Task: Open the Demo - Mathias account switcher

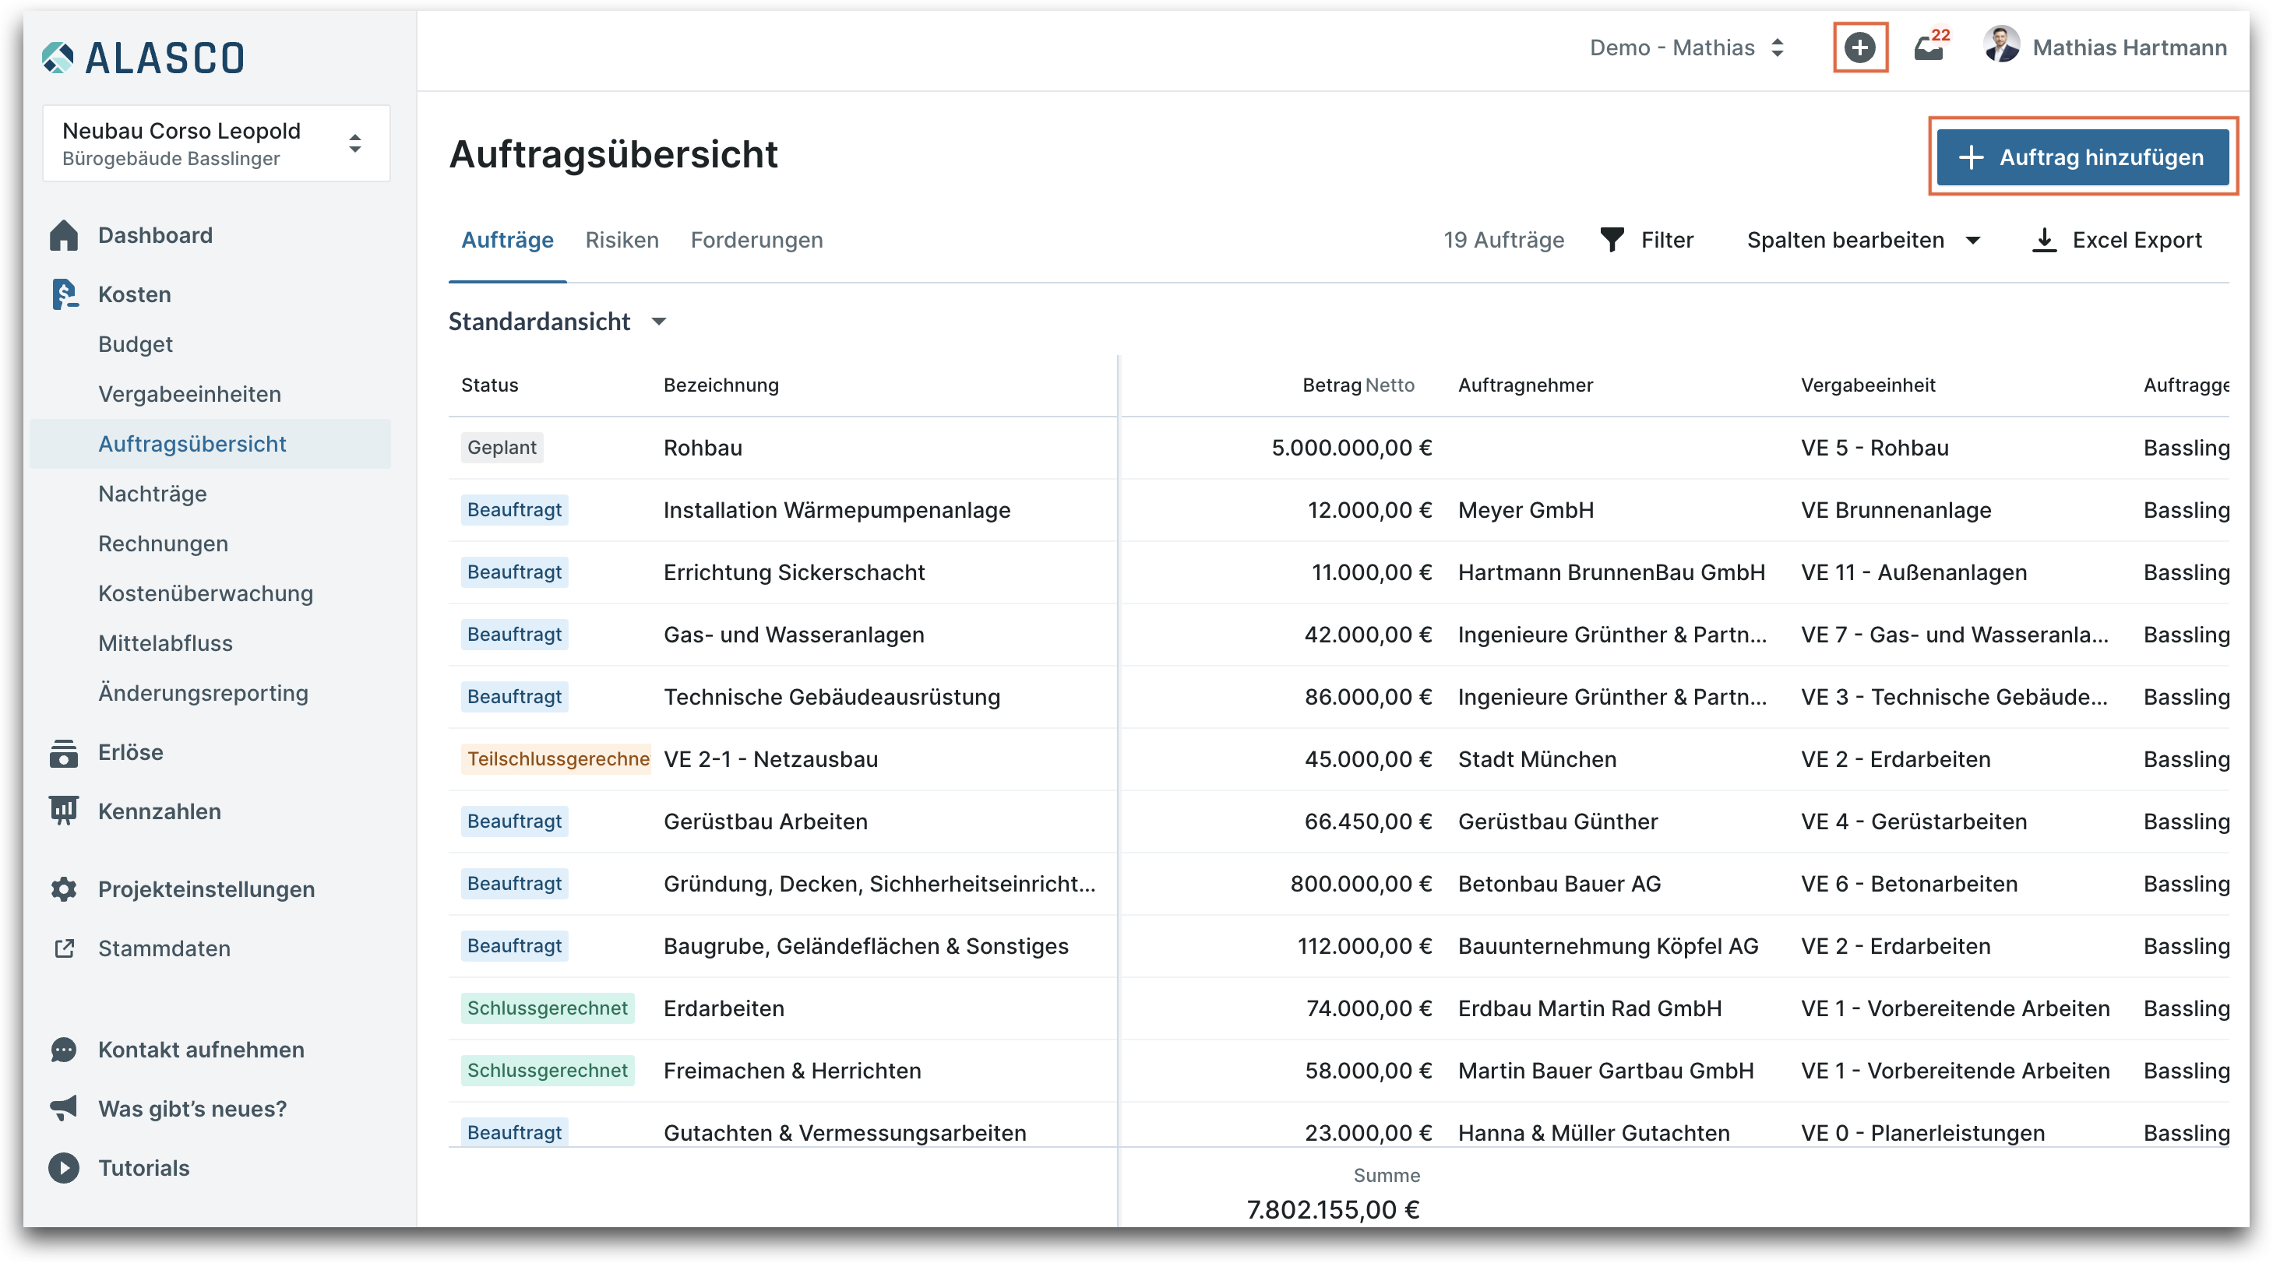Action: click(x=1687, y=47)
